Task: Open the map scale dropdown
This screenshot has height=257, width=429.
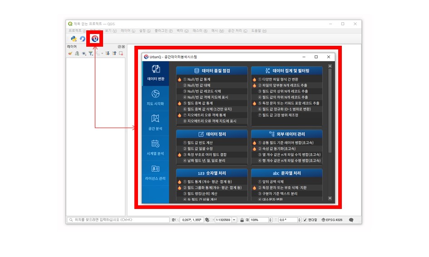Action: tap(234, 220)
